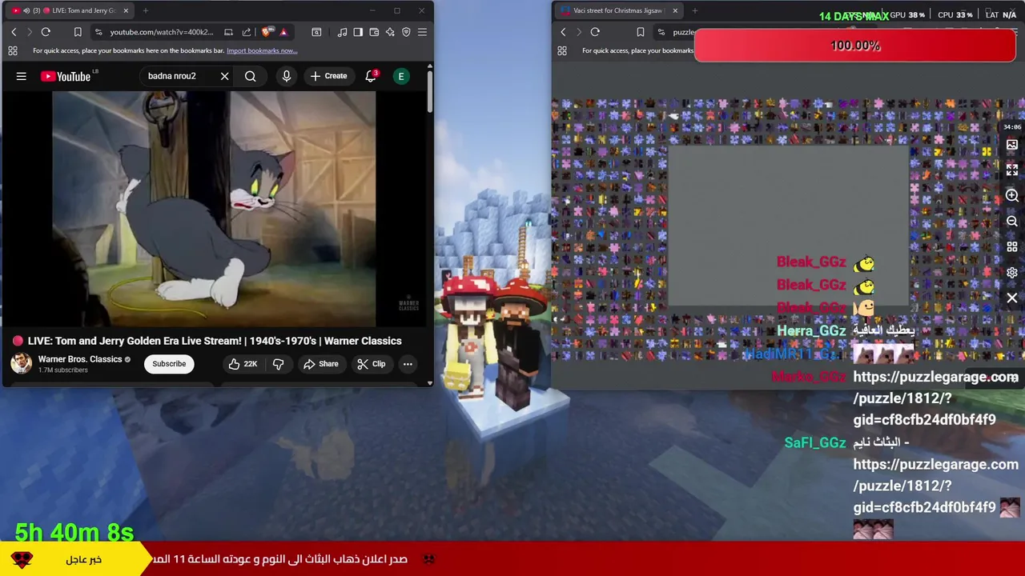Image resolution: width=1025 pixels, height=576 pixels.
Task: Open a new tab in puzzle window
Action: click(694, 10)
